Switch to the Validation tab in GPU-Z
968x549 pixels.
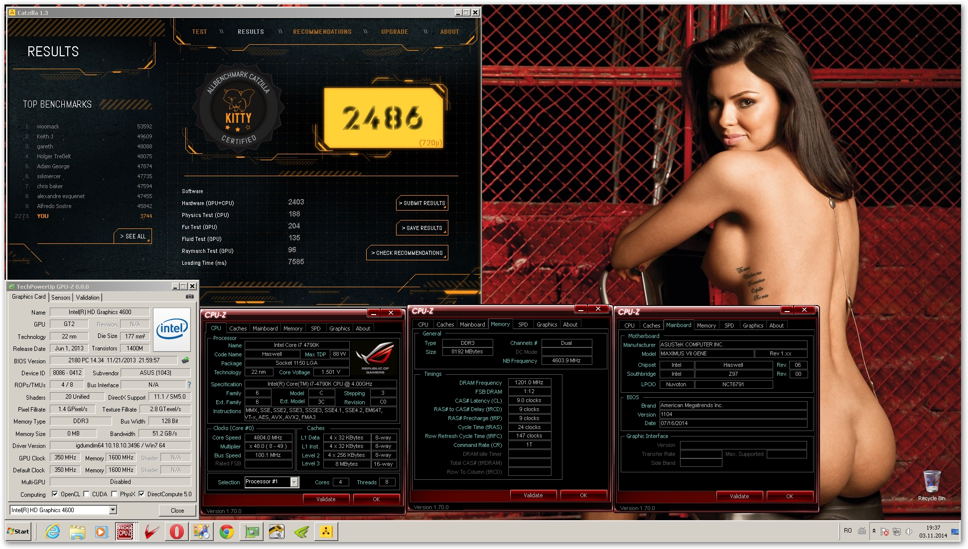click(x=88, y=298)
